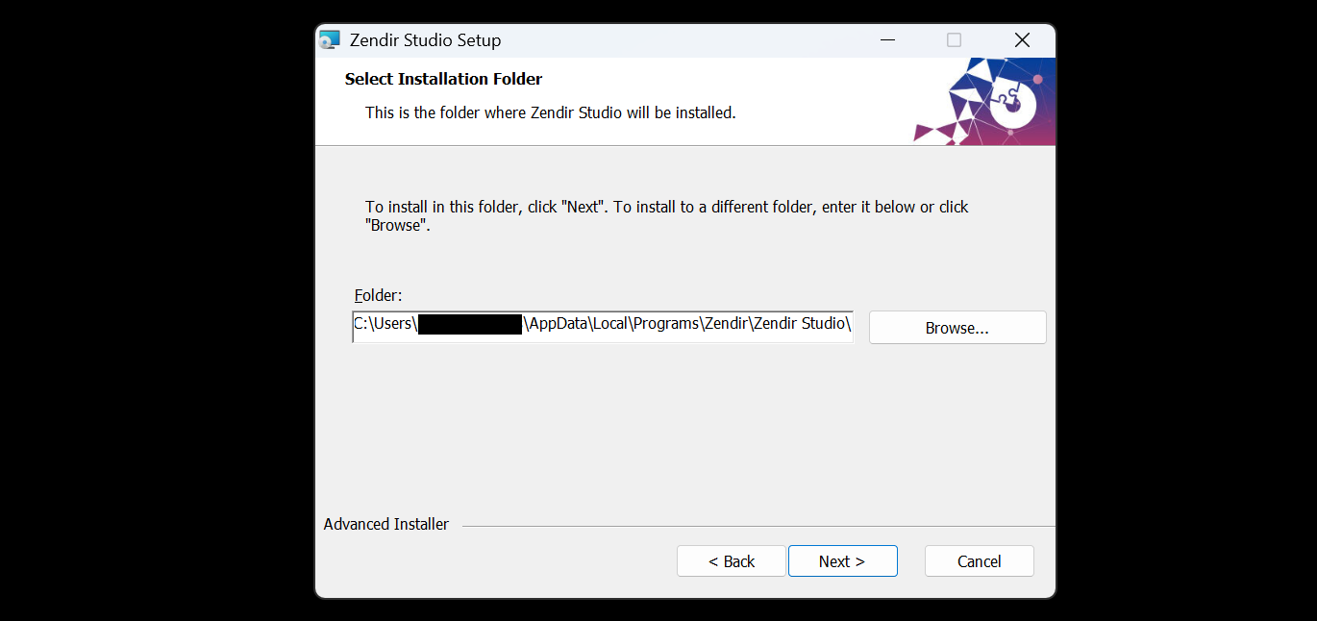Click the blacked-out username in the path
1317x621 pixels.
click(x=470, y=324)
